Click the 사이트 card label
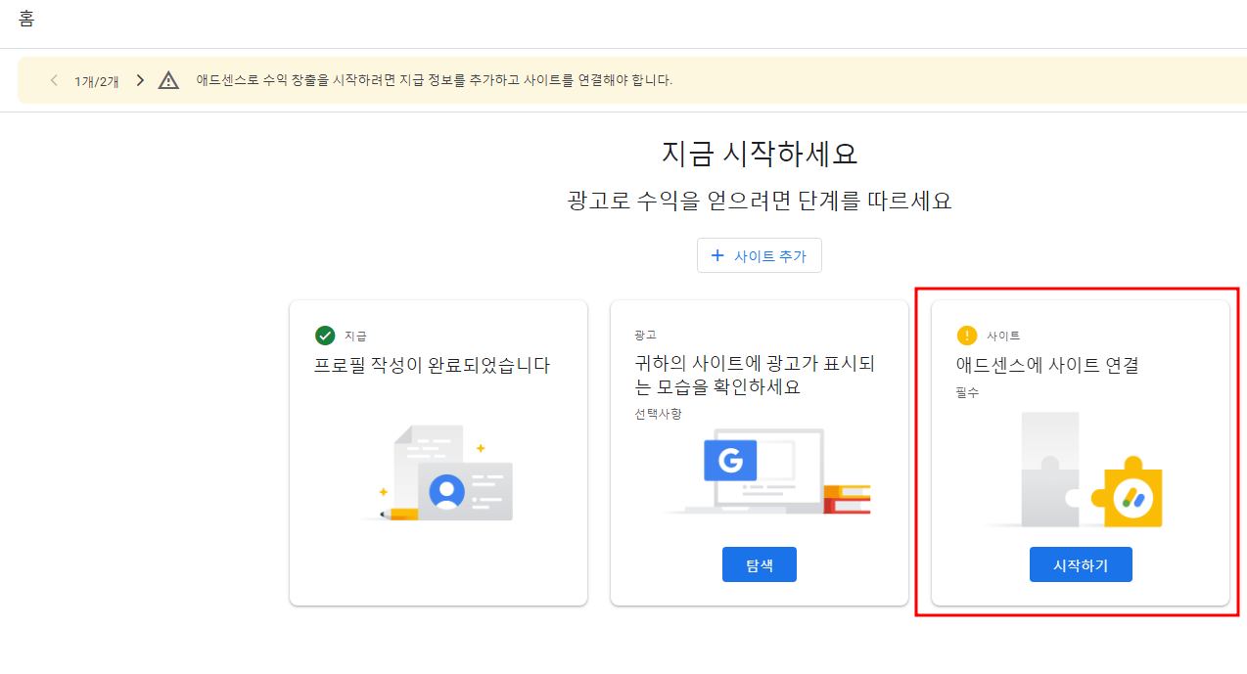 point(1003,336)
